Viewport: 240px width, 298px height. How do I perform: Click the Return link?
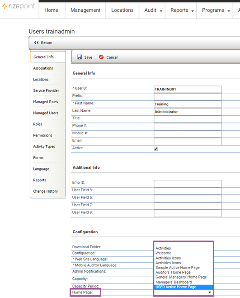pos(47,43)
